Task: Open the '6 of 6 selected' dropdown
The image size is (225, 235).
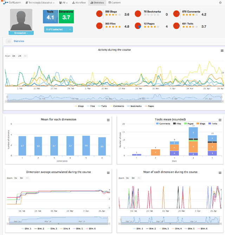Action: [58, 29]
